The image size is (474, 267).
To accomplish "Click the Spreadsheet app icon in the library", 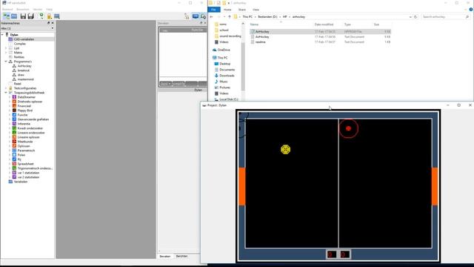I will pyautogui.click(x=14, y=164).
